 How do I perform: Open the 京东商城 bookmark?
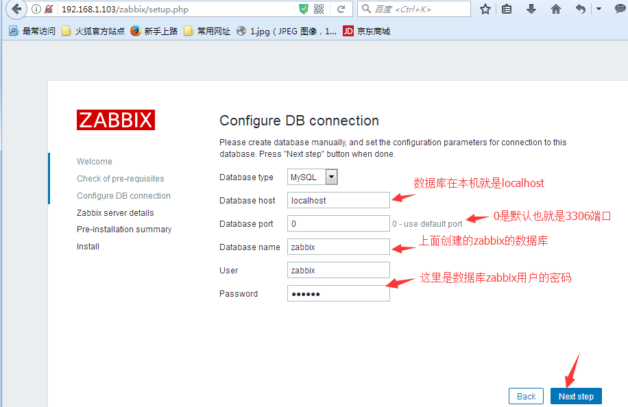(x=367, y=31)
